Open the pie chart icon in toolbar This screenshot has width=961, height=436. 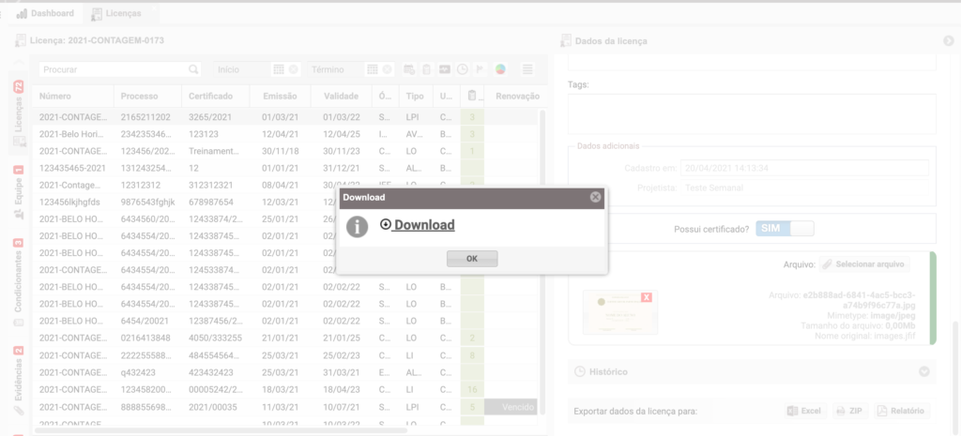pyautogui.click(x=501, y=69)
